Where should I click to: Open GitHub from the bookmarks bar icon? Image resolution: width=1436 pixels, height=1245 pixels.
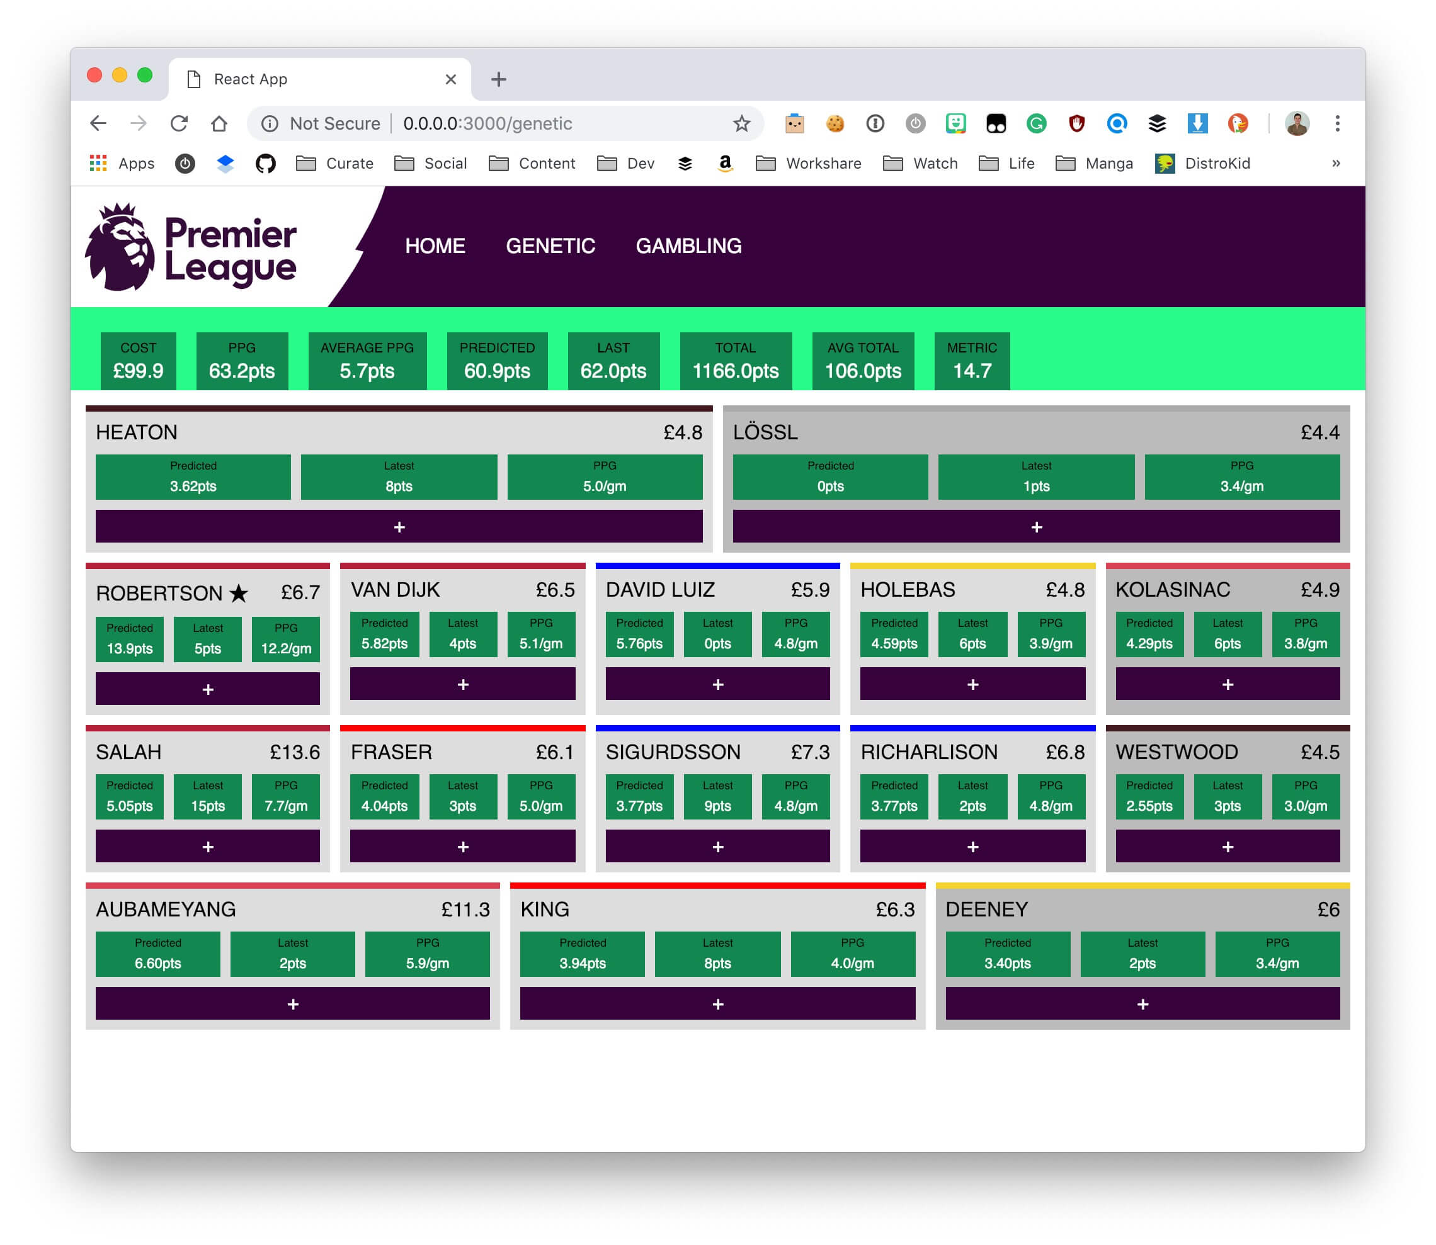[266, 163]
